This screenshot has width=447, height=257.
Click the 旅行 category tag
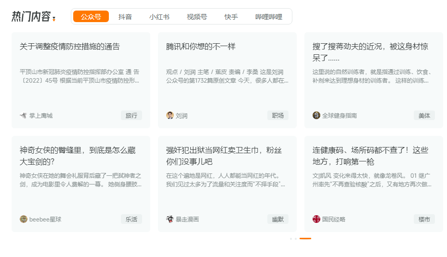point(131,115)
